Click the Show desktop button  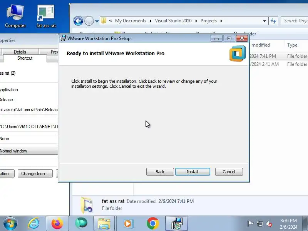tap(305, 224)
